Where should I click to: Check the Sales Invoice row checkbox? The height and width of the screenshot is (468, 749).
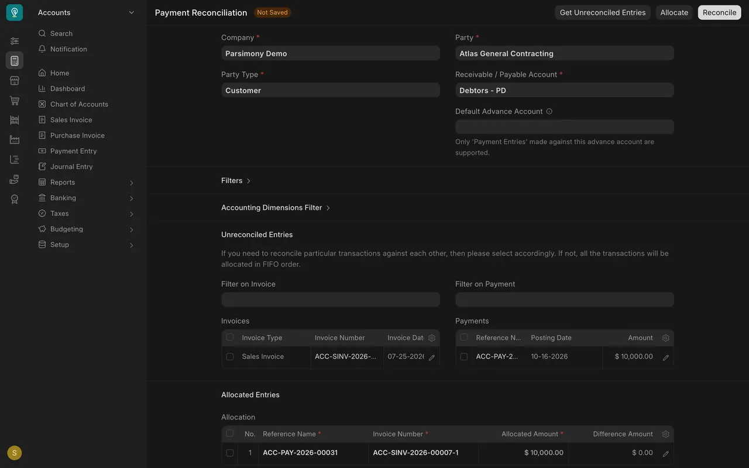(230, 357)
